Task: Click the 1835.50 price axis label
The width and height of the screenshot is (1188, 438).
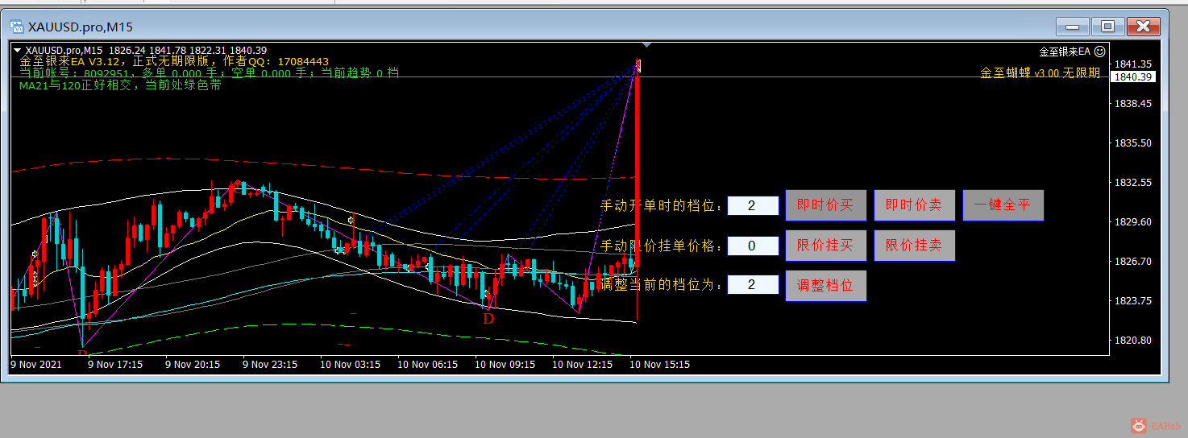Action: click(x=1132, y=143)
